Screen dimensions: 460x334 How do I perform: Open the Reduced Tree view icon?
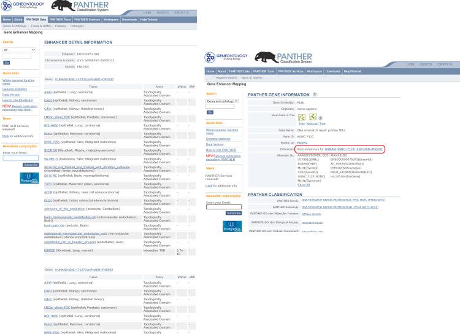click(313, 117)
